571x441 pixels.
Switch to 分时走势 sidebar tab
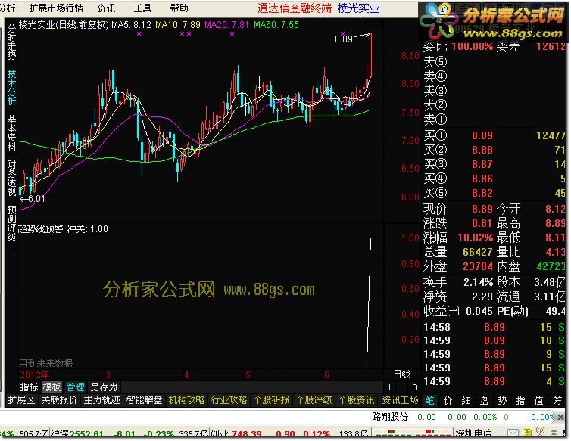point(11,42)
